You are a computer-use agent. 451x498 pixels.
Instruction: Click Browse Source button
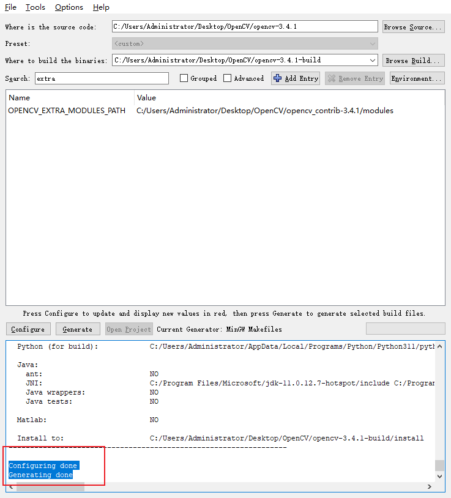[413, 27]
